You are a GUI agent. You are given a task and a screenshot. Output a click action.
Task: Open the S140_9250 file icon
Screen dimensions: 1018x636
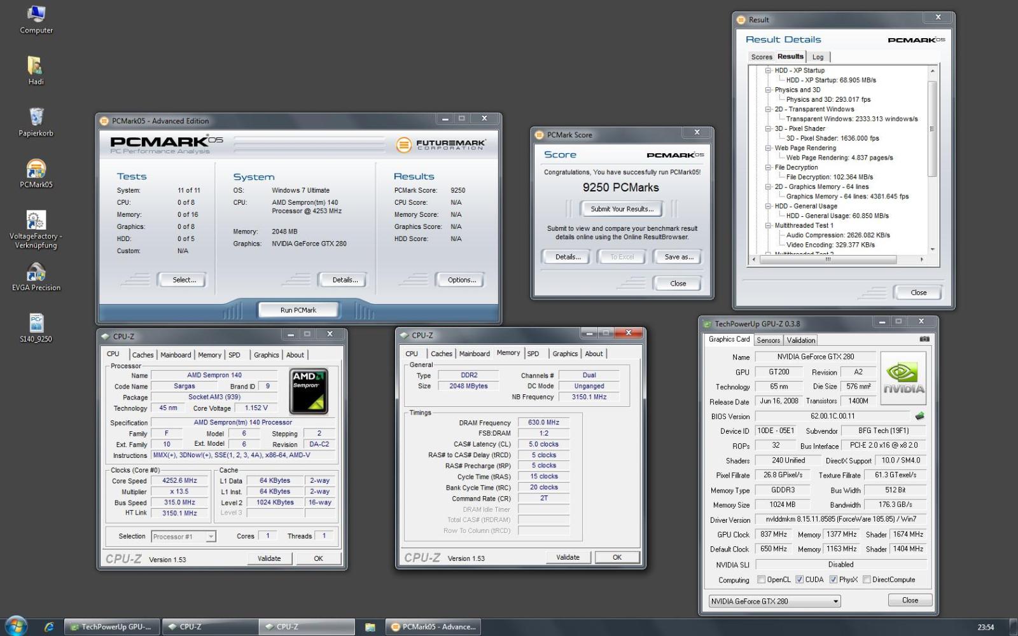coord(36,328)
